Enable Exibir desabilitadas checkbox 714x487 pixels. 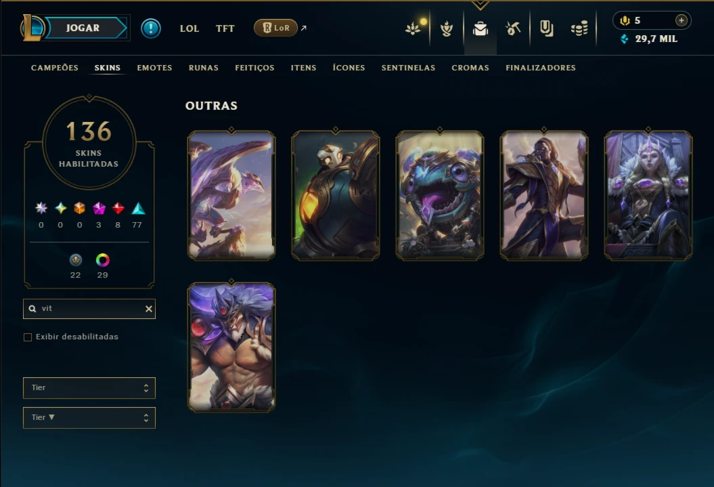point(28,337)
